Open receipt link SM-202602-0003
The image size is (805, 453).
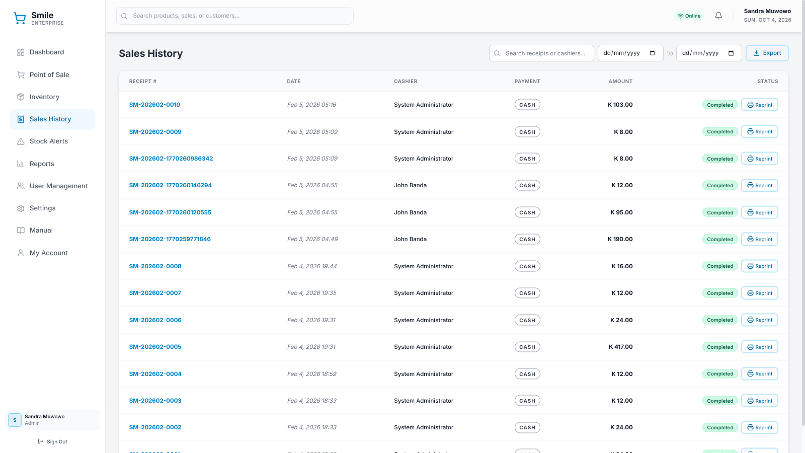[x=155, y=401]
